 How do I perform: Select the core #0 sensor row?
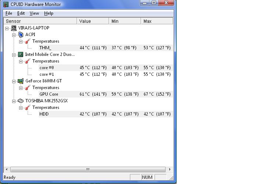tap(106, 68)
